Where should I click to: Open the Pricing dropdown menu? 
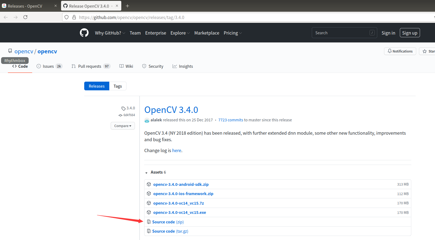[233, 33]
